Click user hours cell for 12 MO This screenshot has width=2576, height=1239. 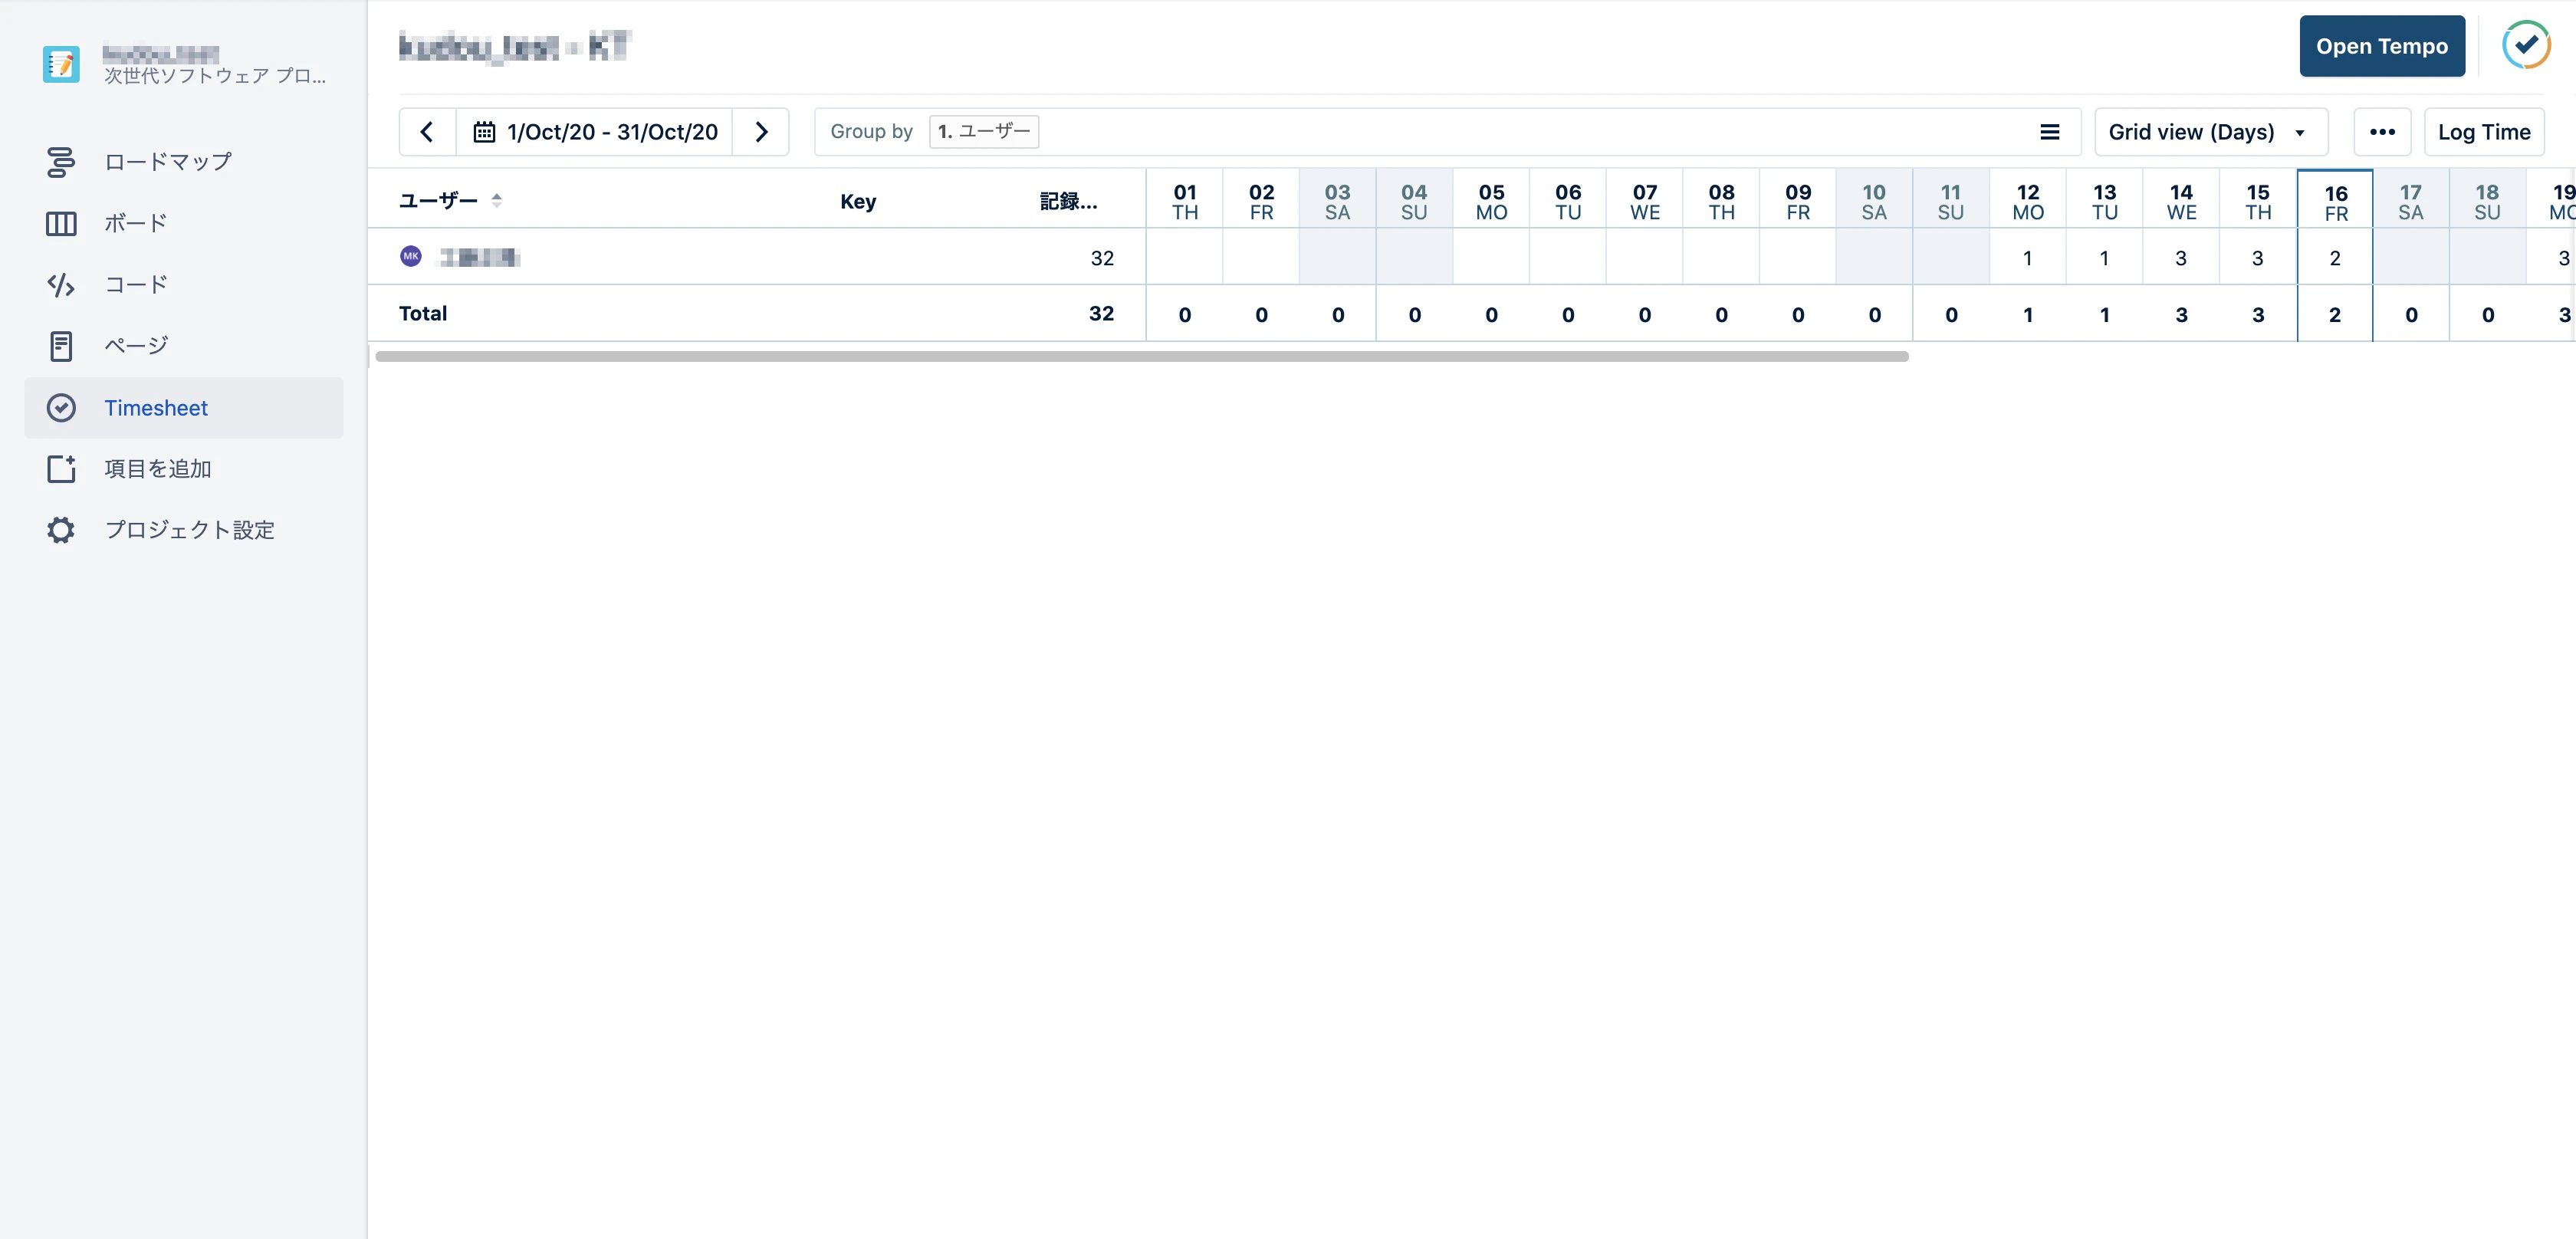click(x=2028, y=257)
